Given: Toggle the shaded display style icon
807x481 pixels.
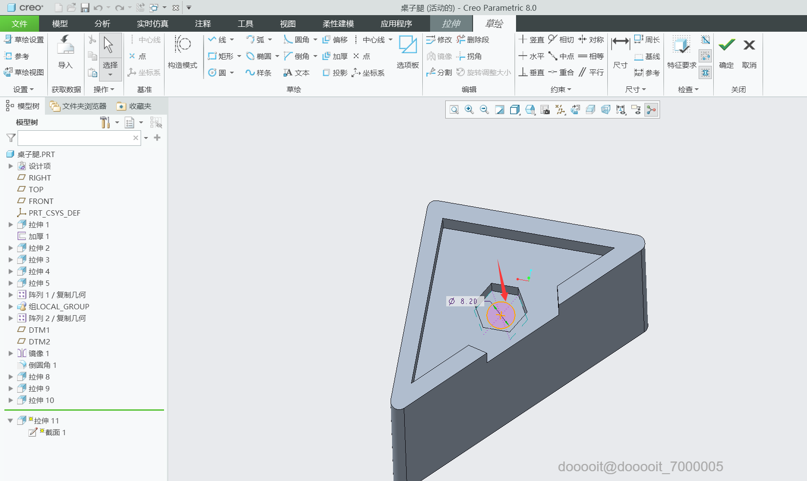Looking at the screenshot, I should [x=515, y=110].
